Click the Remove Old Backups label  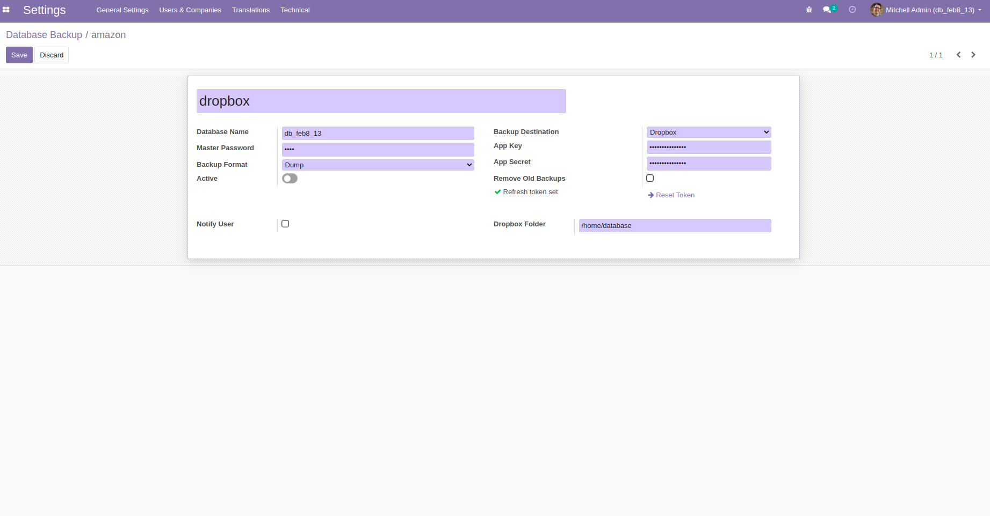point(530,179)
